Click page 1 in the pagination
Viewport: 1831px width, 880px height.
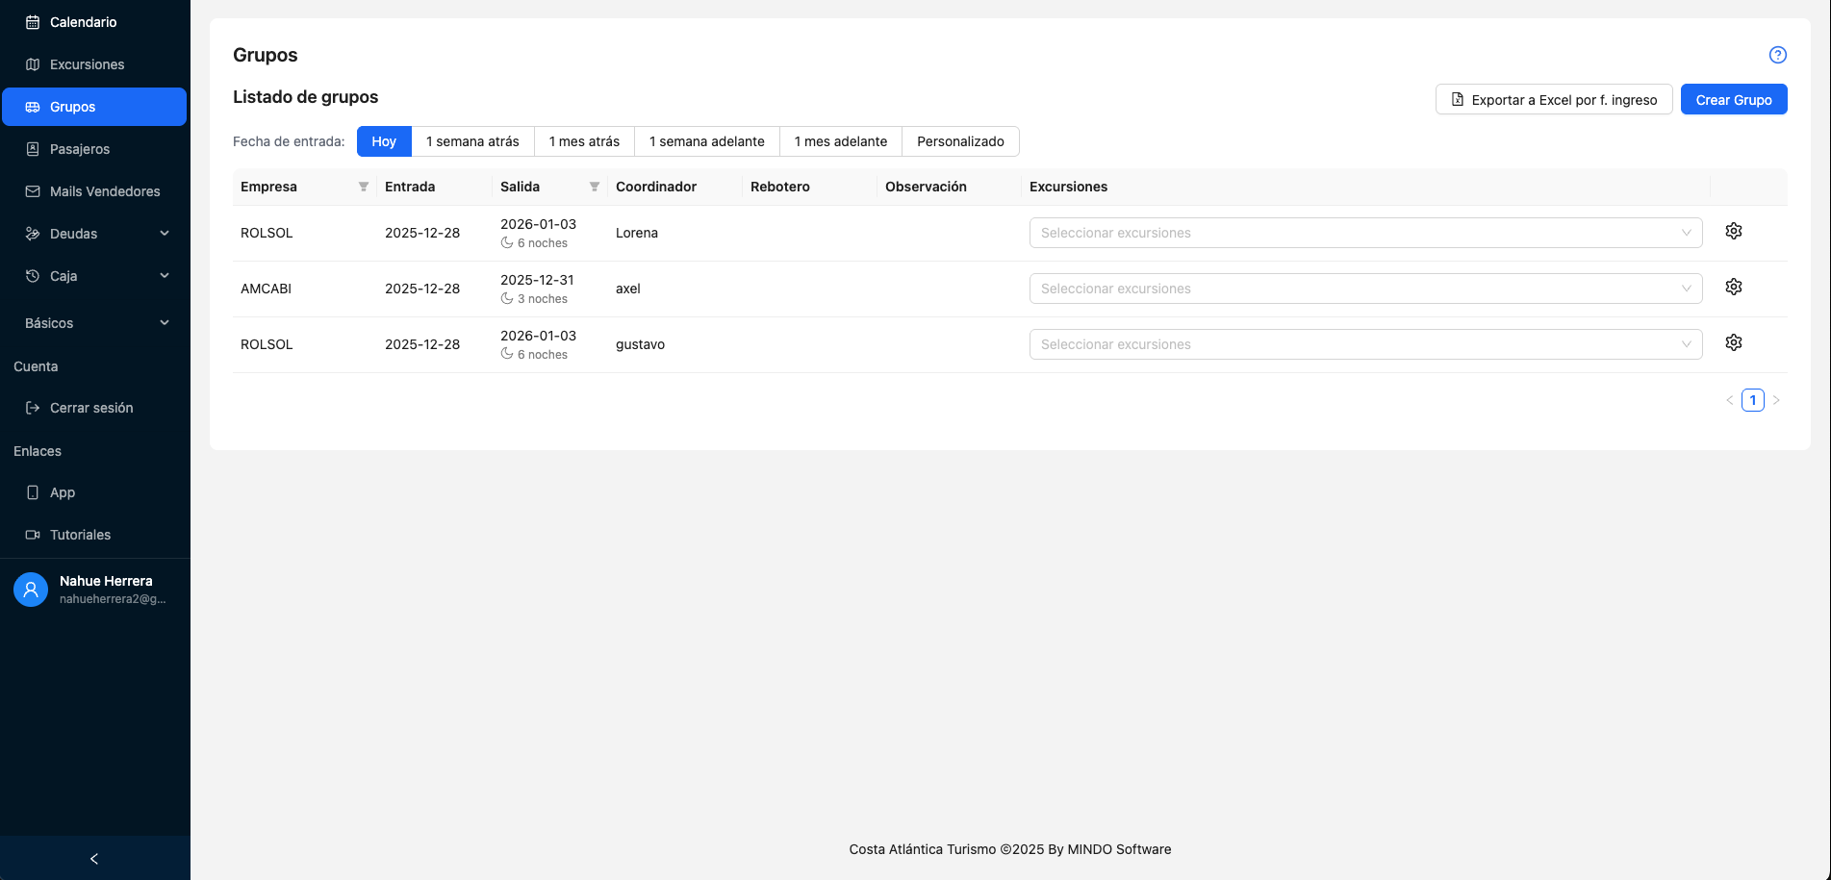click(1752, 400)
